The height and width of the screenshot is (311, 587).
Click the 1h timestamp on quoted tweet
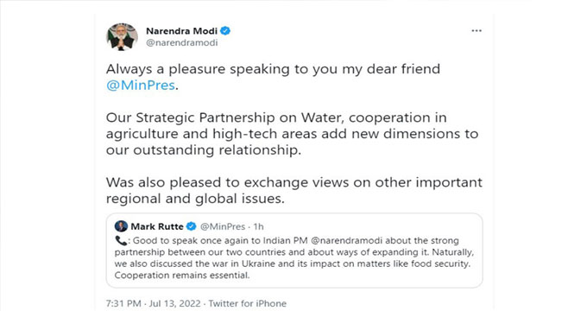[258, 226]
